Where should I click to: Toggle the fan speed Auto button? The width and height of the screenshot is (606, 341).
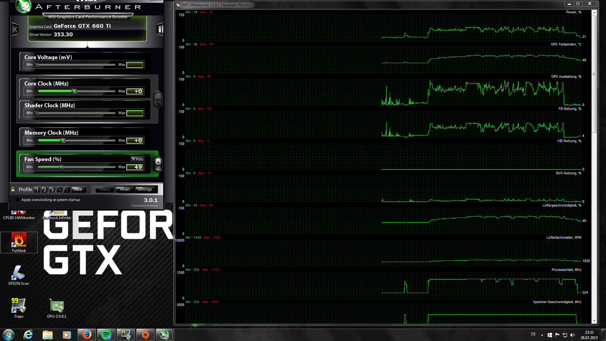point(138,159)
